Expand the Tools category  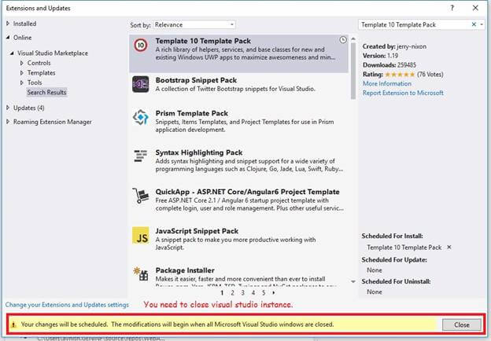[21, 82]
